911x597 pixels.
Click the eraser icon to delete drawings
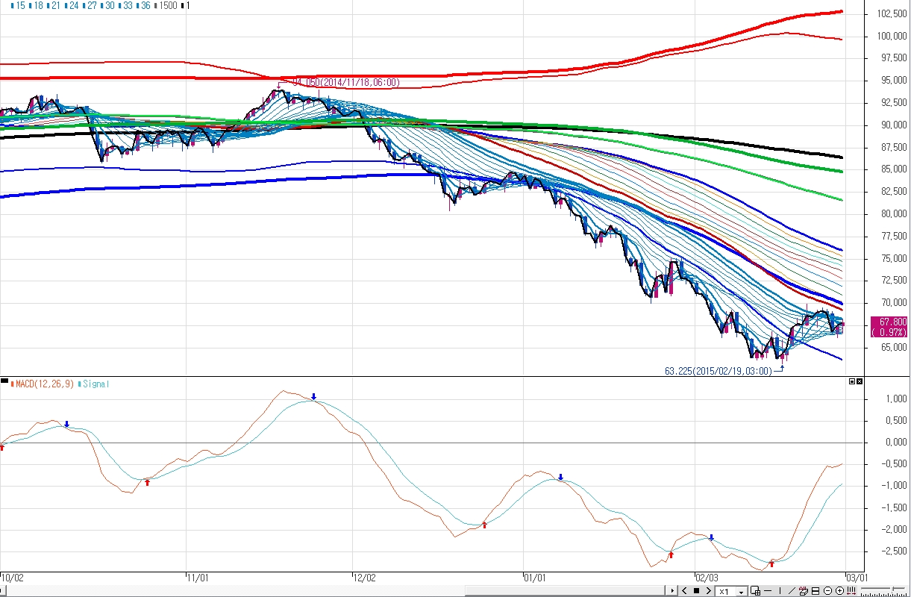pos(804,591)
